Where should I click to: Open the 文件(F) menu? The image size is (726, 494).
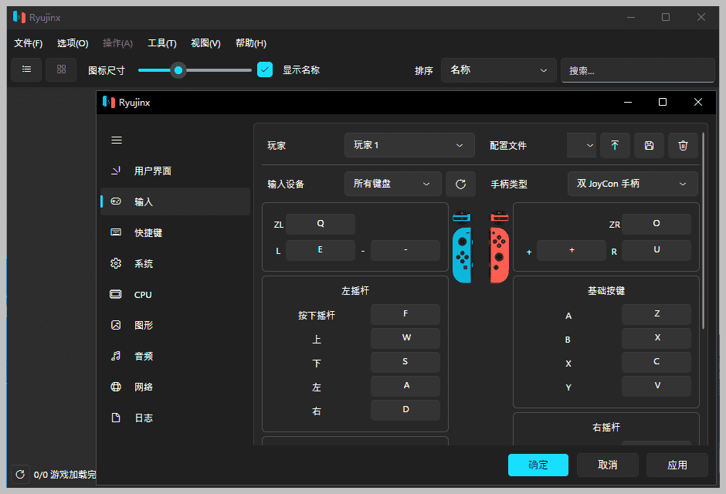tap(29, 43)
